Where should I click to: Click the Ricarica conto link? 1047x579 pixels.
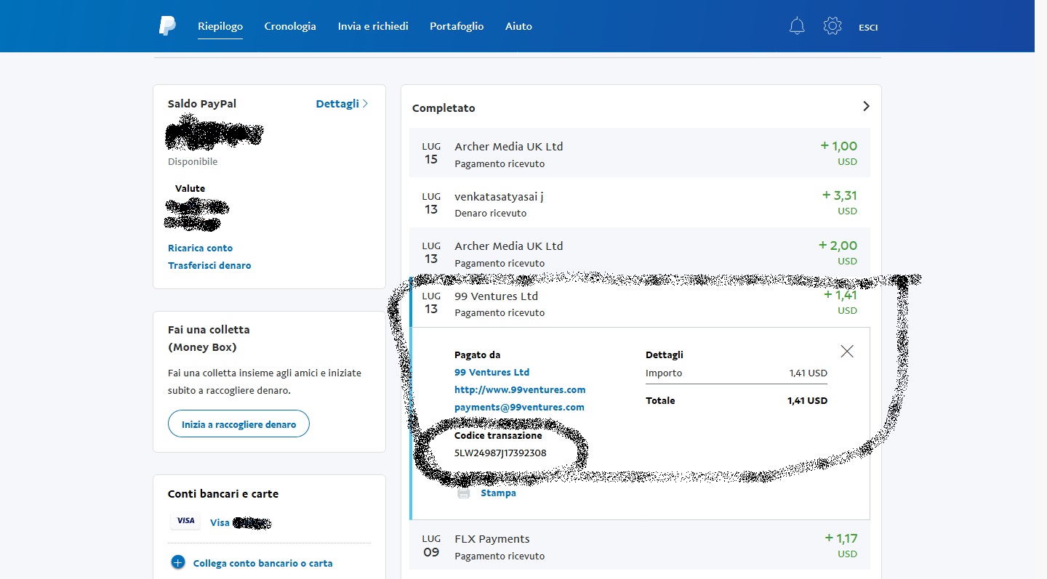(x=200, y=248)
